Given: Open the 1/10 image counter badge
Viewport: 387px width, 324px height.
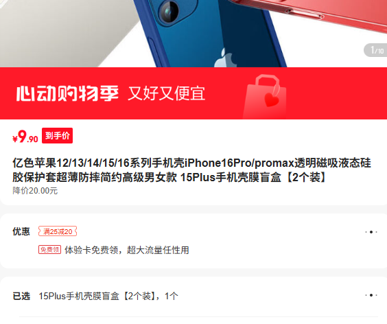Looking at the screenshot, I should point(375,50).
